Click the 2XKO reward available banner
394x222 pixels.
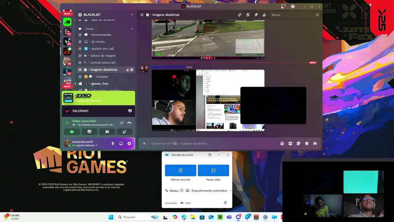[98, 98]
